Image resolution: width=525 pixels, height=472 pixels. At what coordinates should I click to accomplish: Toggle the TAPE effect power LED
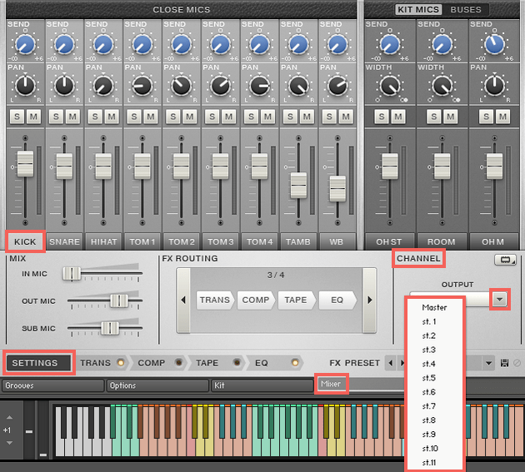[x=237, y=363]
